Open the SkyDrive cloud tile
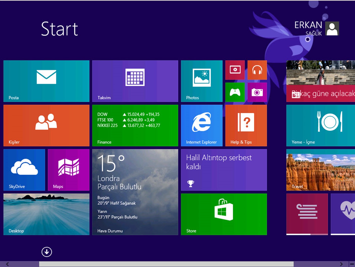The height and width of the screenshot is (267, 355). (x=24, y=170)
